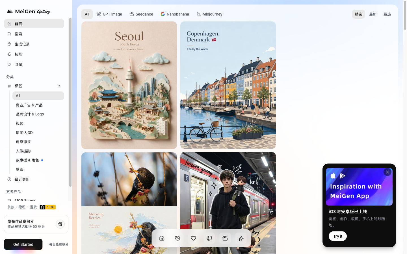This screenshot has height=254, width=407.
Task: Open 最近更新 in the sidebar
Action: [34, 179]
